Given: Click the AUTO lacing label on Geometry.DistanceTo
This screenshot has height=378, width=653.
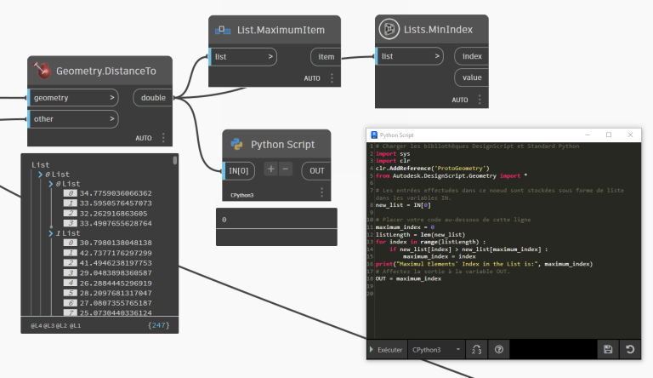Looking at the screenshot, I should tap(143, 138).
